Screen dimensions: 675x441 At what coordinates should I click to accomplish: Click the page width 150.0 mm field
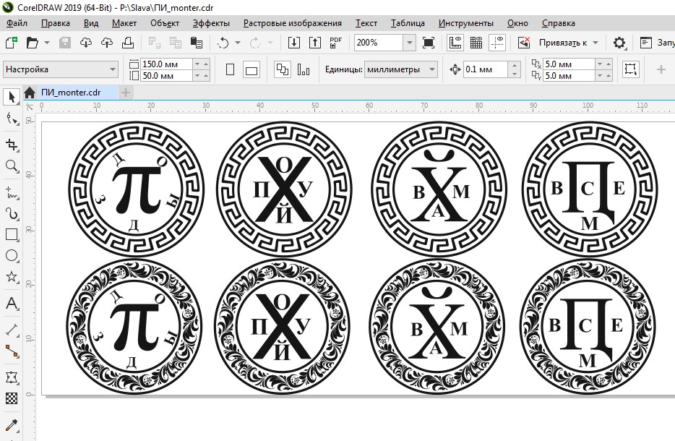[166, 64]
